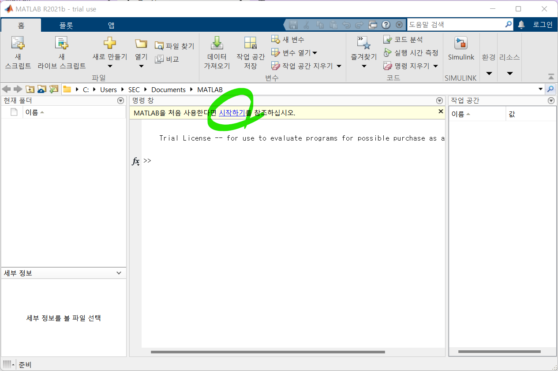Open the 작업 공간 지우기 dropdown arrow

(x=339, y=67)
